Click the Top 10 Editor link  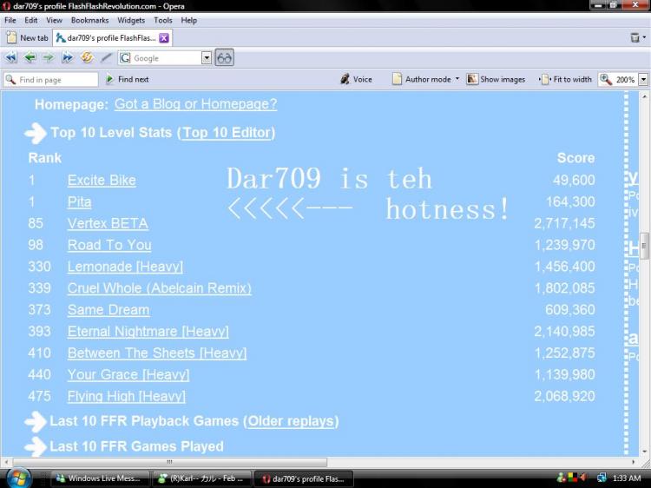(226, 133)
